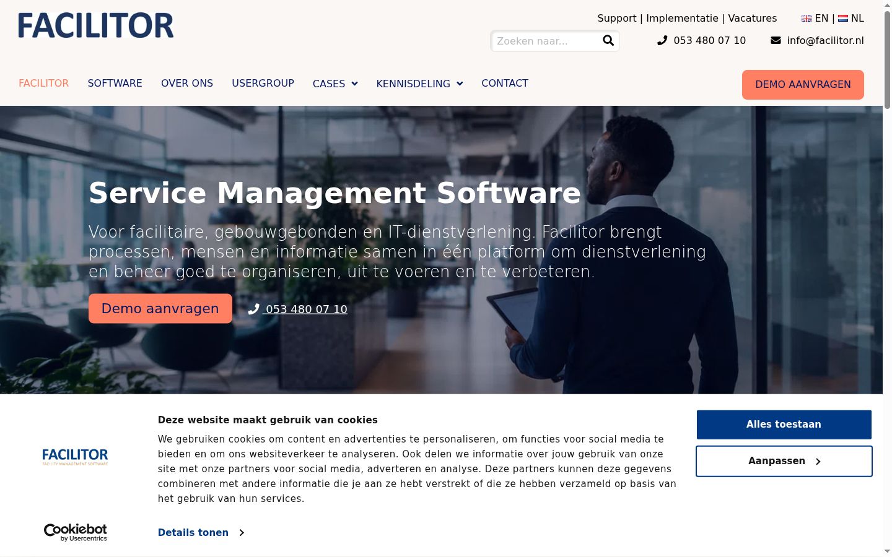Open the Usergroup menu item
The height and width of the screenshot is (557, 892).
click(x=263, y=83)
